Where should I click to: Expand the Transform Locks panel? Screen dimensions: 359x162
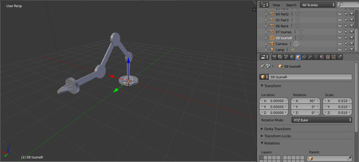coord(262,136)
